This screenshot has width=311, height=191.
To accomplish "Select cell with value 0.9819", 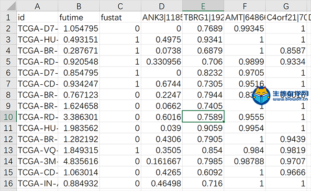I will (x=286, y=150).
